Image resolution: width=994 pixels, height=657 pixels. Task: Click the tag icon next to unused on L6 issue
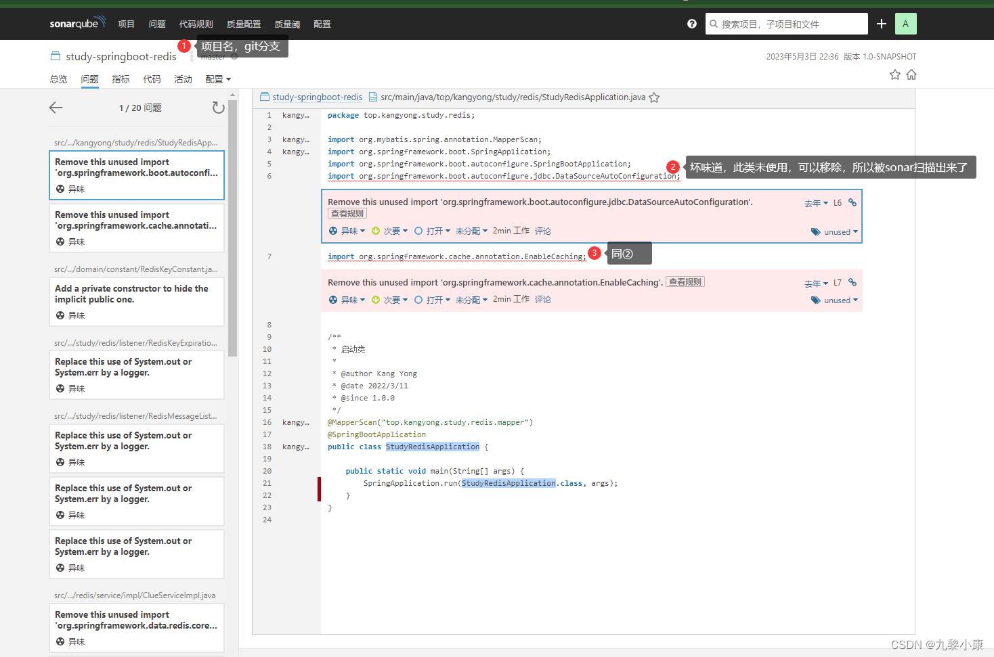pos(816,231)
